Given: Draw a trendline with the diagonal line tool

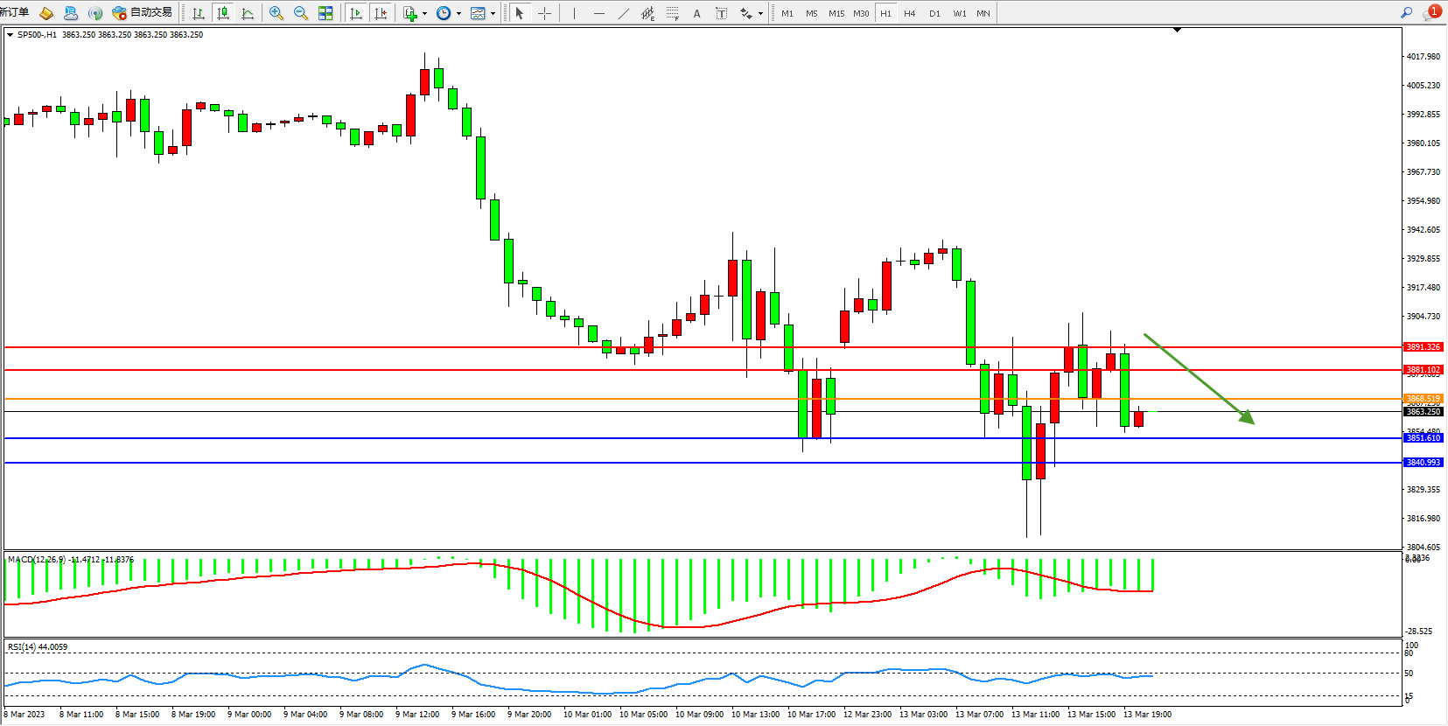Looking at the screenshot, I should coord(623,13).
